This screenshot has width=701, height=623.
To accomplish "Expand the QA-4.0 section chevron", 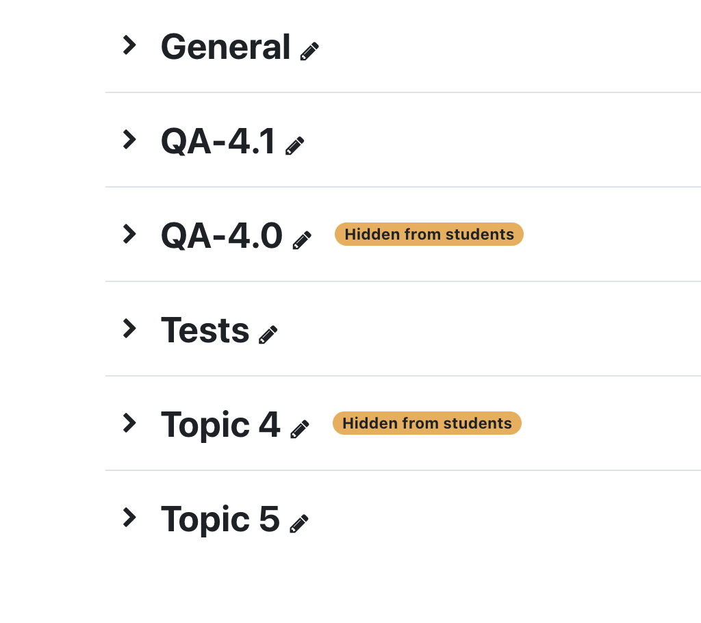I will point(129,234).
